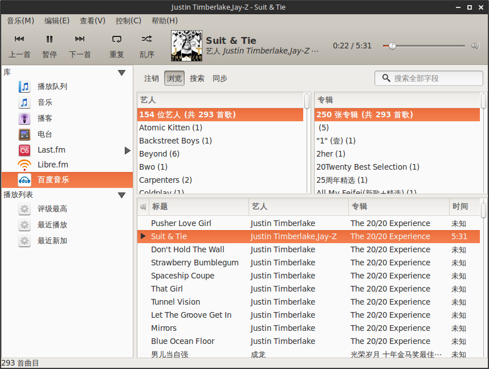
Task: Select the 2her album
Action: (397, 154)
